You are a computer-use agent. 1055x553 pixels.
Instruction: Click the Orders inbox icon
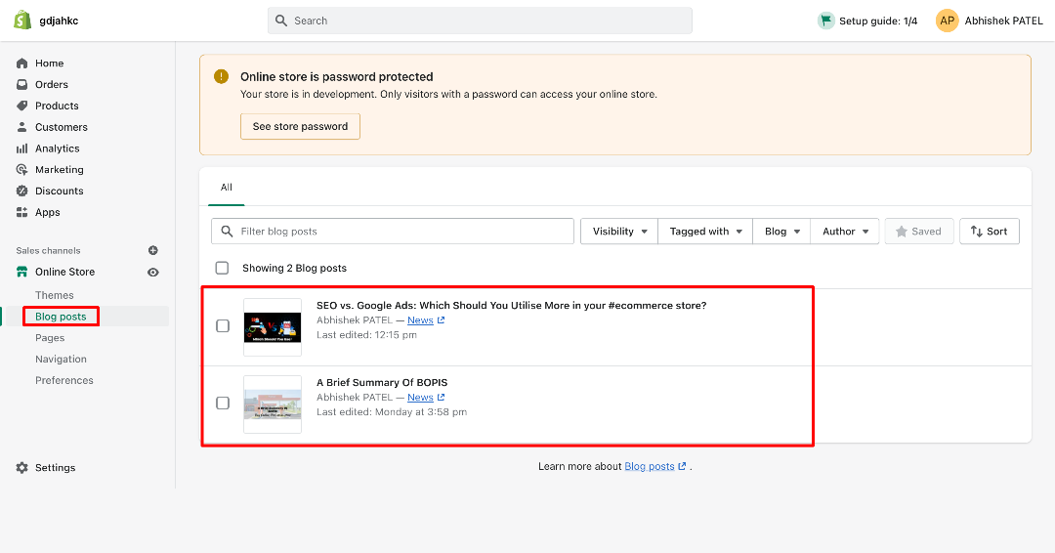(x=22, y=85)
